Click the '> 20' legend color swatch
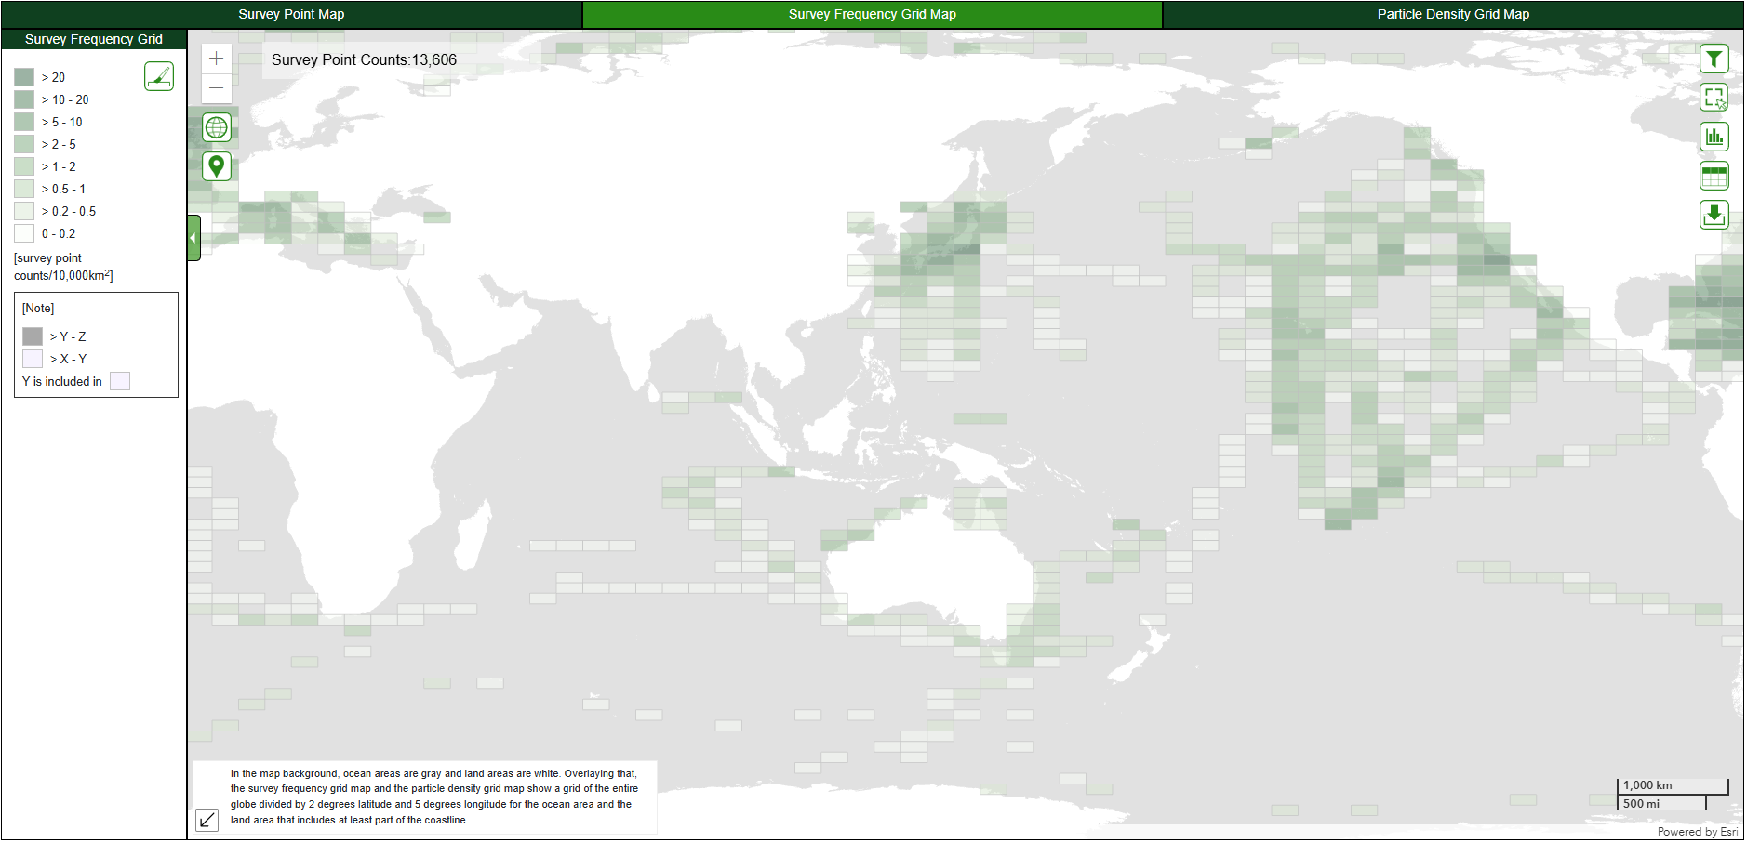 pos(24,77)
